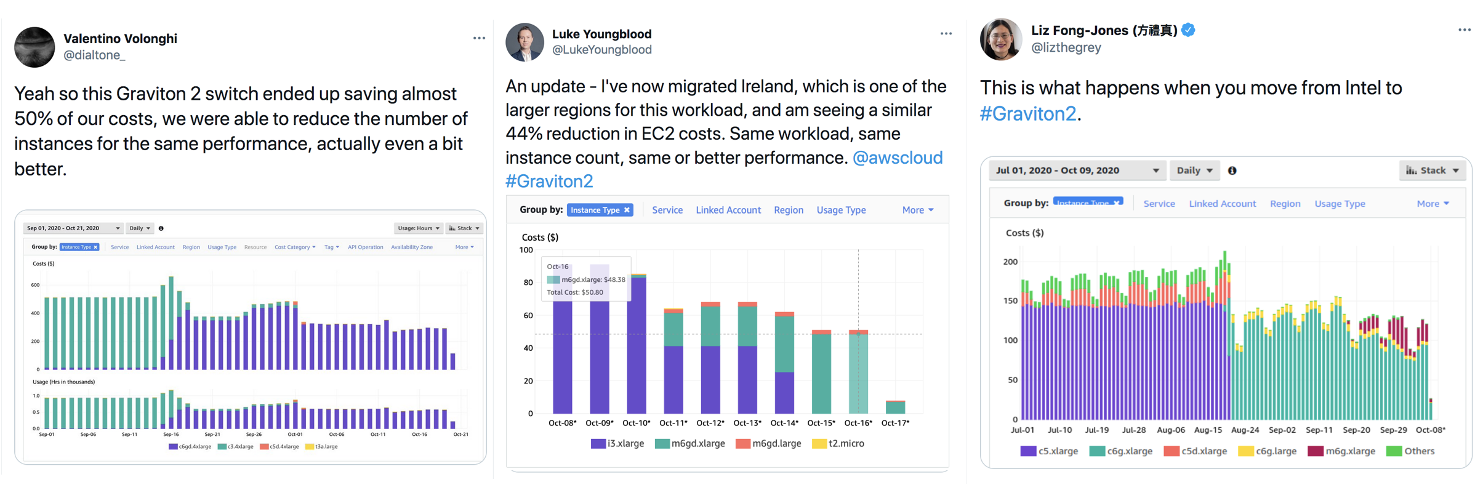Click Liz Fong-Jones's verified badge
The image size is (1475, 490).
tap(1188, 30)
